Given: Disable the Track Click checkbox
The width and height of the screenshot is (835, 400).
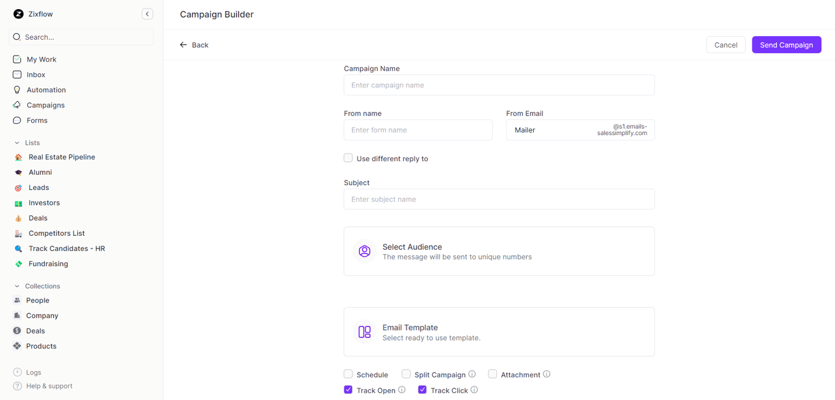Looking at the screenshot, I should pos(422,389).
